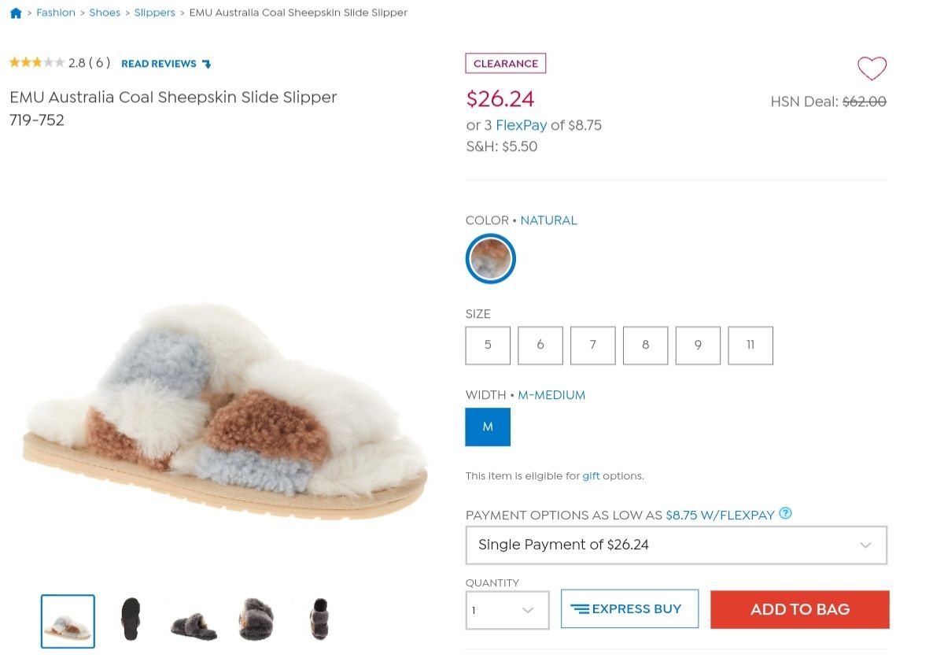Go to Fashion breadcrumb category
944x669 pixels.
(56, 13)
